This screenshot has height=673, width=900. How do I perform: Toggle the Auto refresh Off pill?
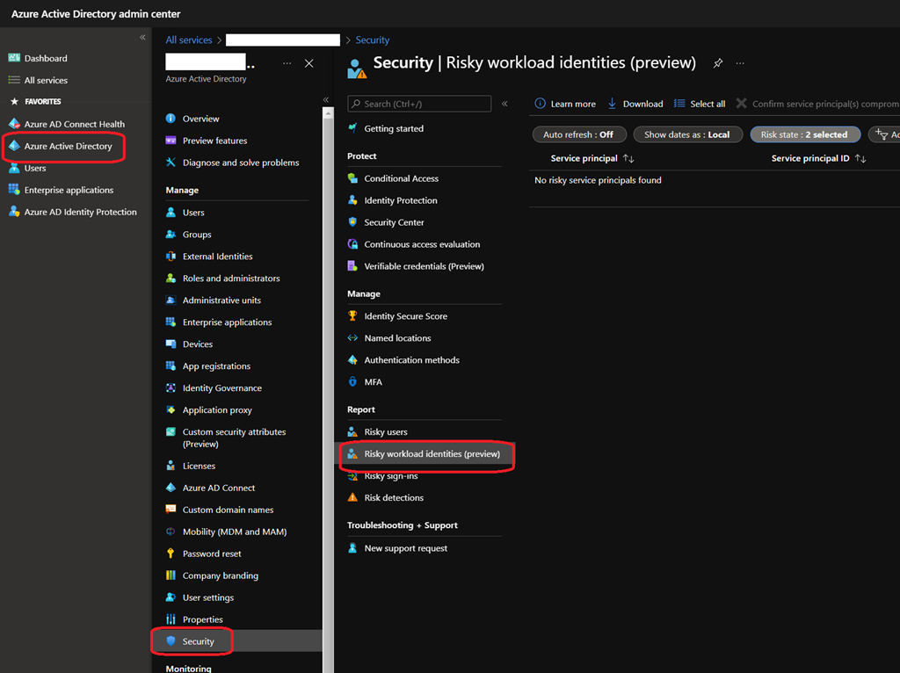tap(578, 134)
